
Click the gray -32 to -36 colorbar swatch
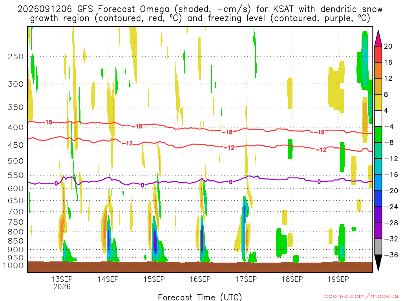point(378,247)
